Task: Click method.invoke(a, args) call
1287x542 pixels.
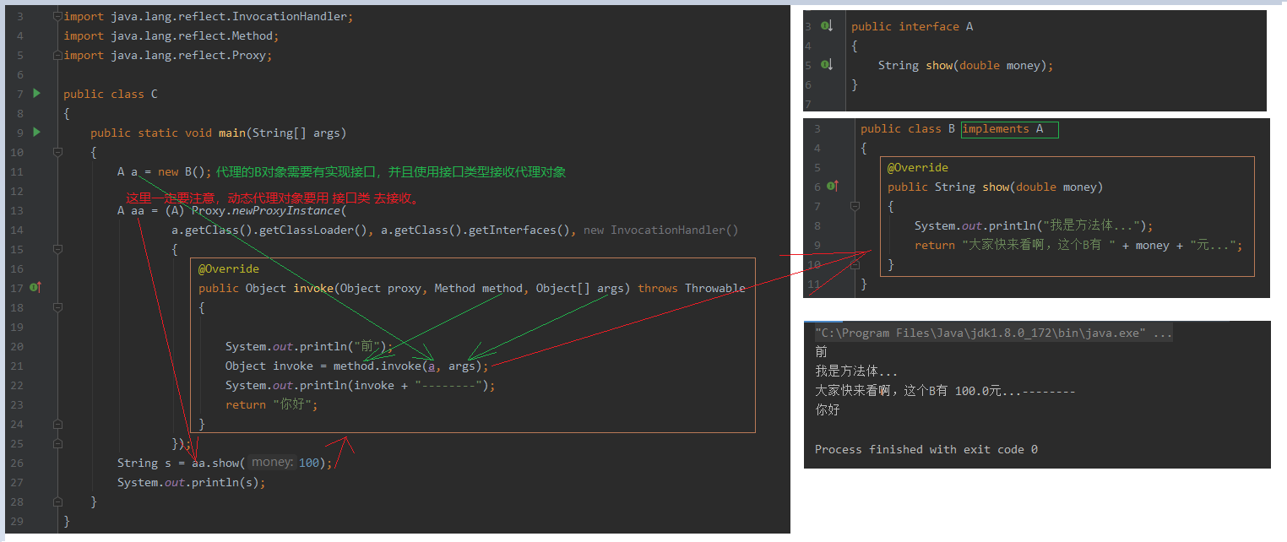Action: [408, 366]
